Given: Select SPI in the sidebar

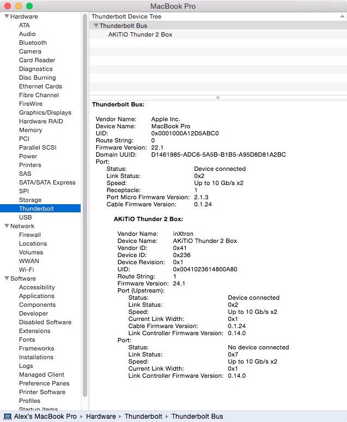Looking at the screenshot, I should coord(24,192).
